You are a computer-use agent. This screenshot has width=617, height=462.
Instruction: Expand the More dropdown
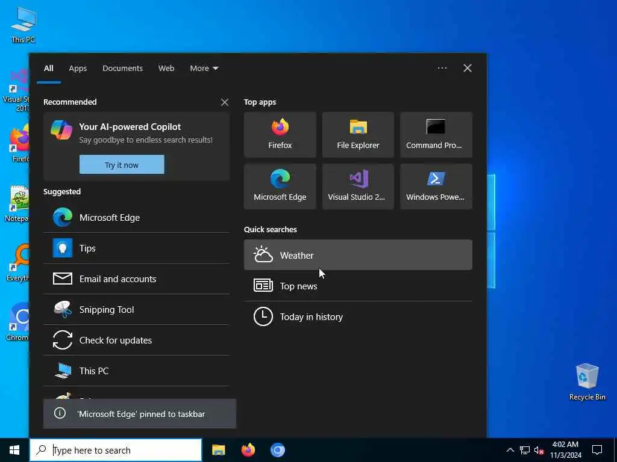[204, 69]
